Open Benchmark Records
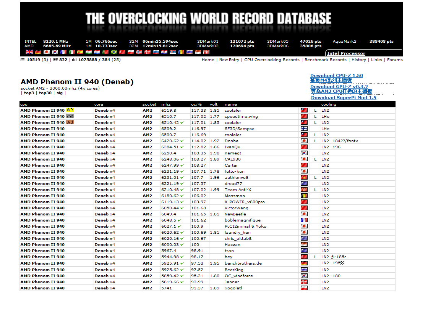This screenshot has height=318, width=441. (x=326, y=60)
